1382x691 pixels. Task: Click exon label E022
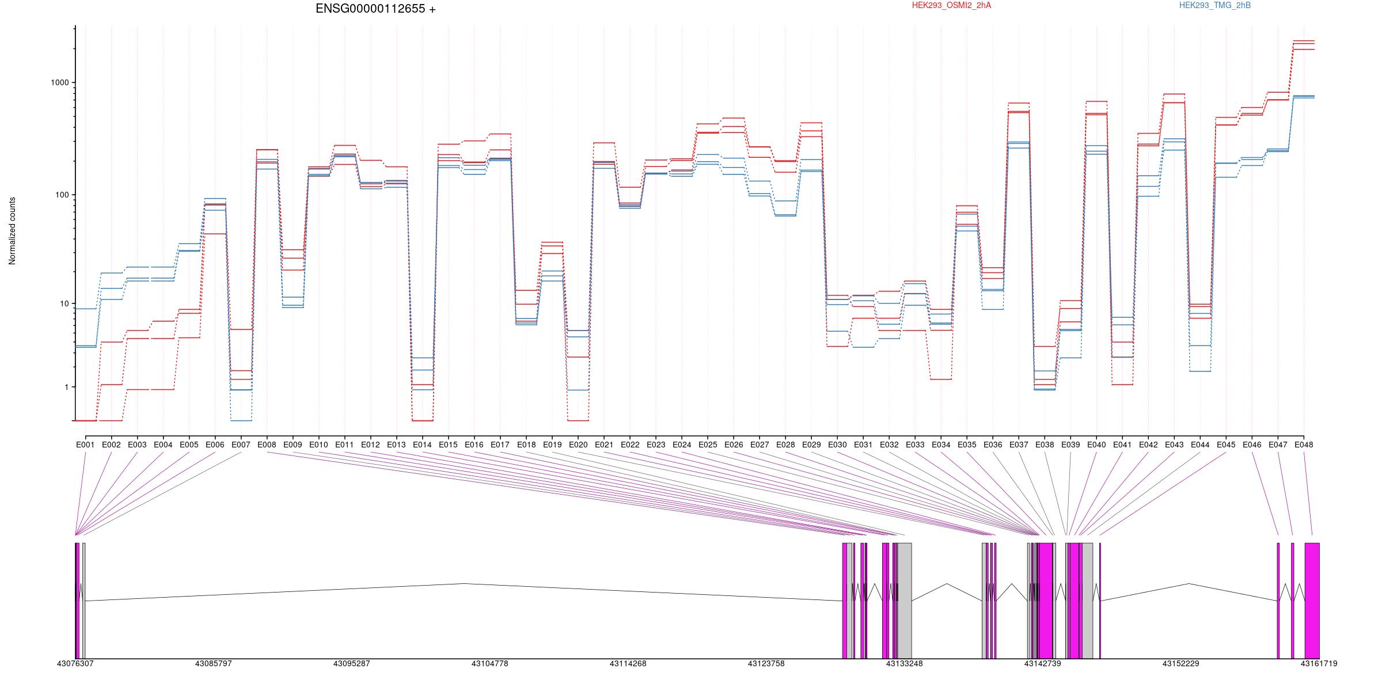click(630, 445)
